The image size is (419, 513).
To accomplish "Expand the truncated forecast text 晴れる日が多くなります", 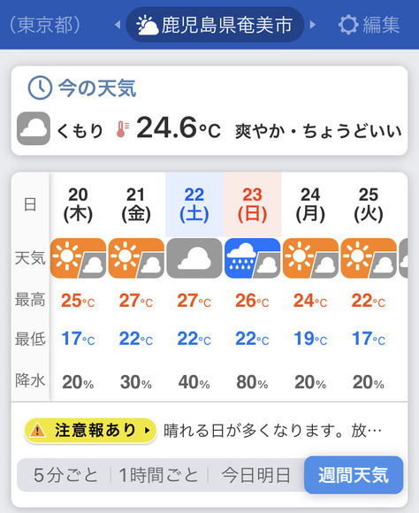I will 272,431.
